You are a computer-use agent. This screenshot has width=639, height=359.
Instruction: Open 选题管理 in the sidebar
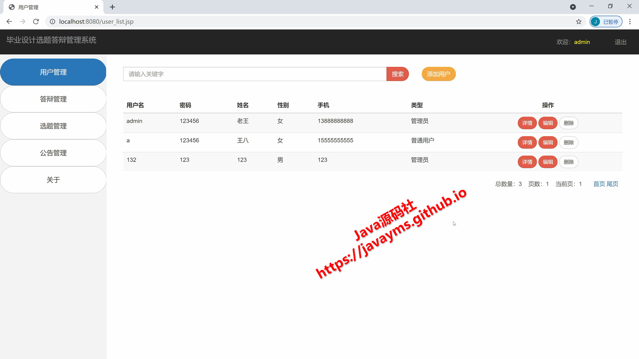pyautogui.click(x=53, y=126)
